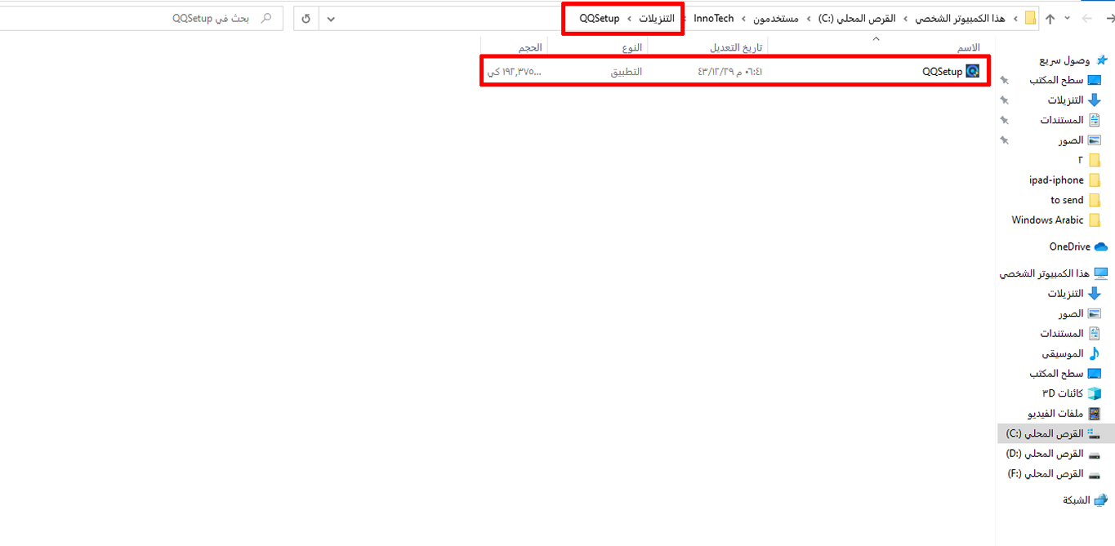
Task: Click type التطبيق of QQSetup row
Action: tap(627, 72)
